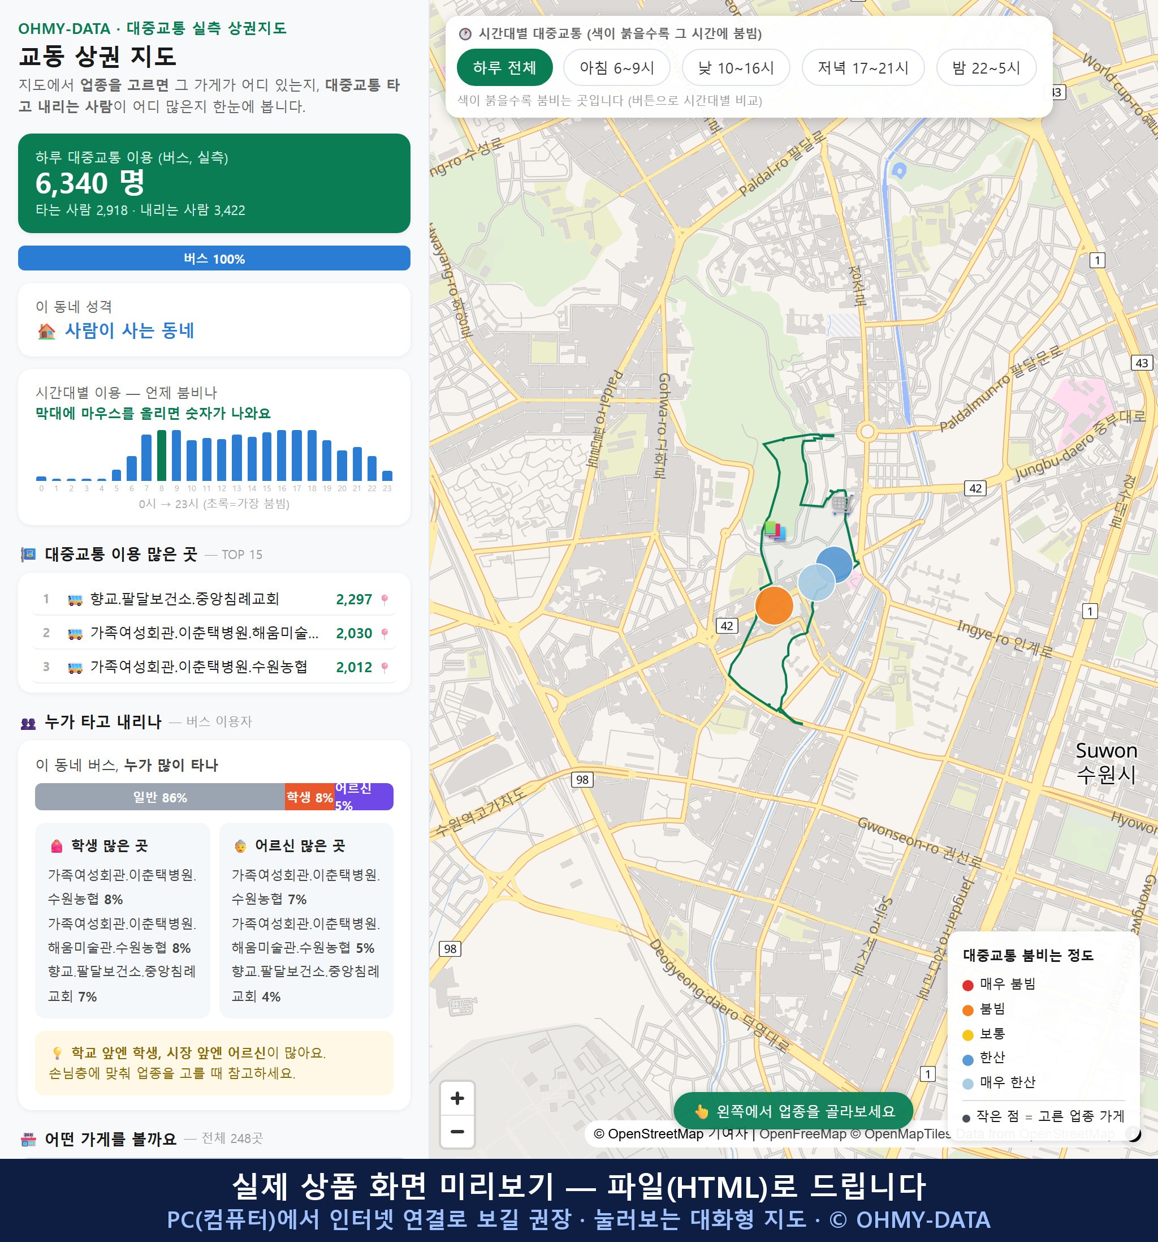
Task: Click bus icon in rank 2 row
Action: (x=75, y=634)
